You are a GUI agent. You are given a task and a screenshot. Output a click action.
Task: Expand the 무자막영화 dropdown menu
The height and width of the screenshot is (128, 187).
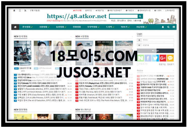tap(93, 27)
